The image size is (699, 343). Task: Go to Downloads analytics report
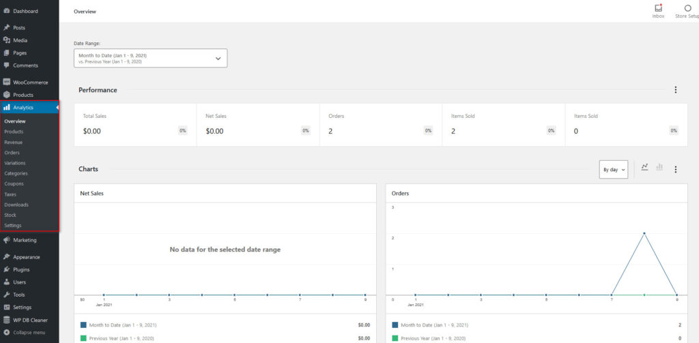coord(16,205)
